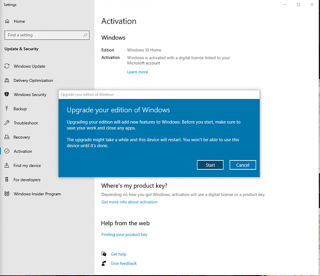320x276 pixels.
Task: Click the dialog title bar text
Action: 87,94
